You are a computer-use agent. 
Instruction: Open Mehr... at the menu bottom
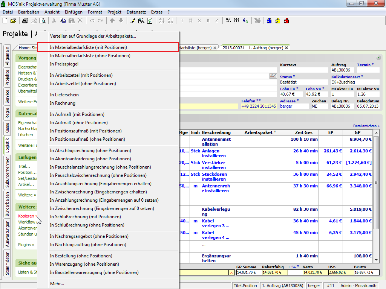[x=108, y=284]
